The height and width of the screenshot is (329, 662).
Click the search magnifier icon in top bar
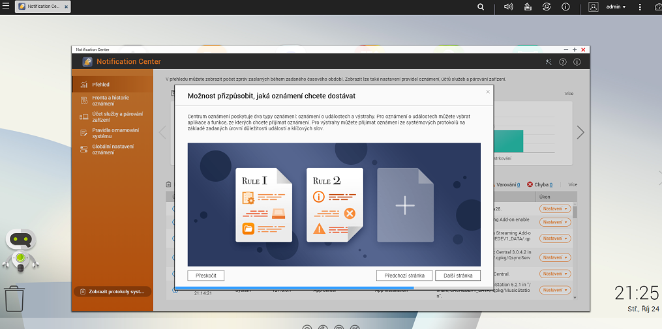[x=481, y=7]
